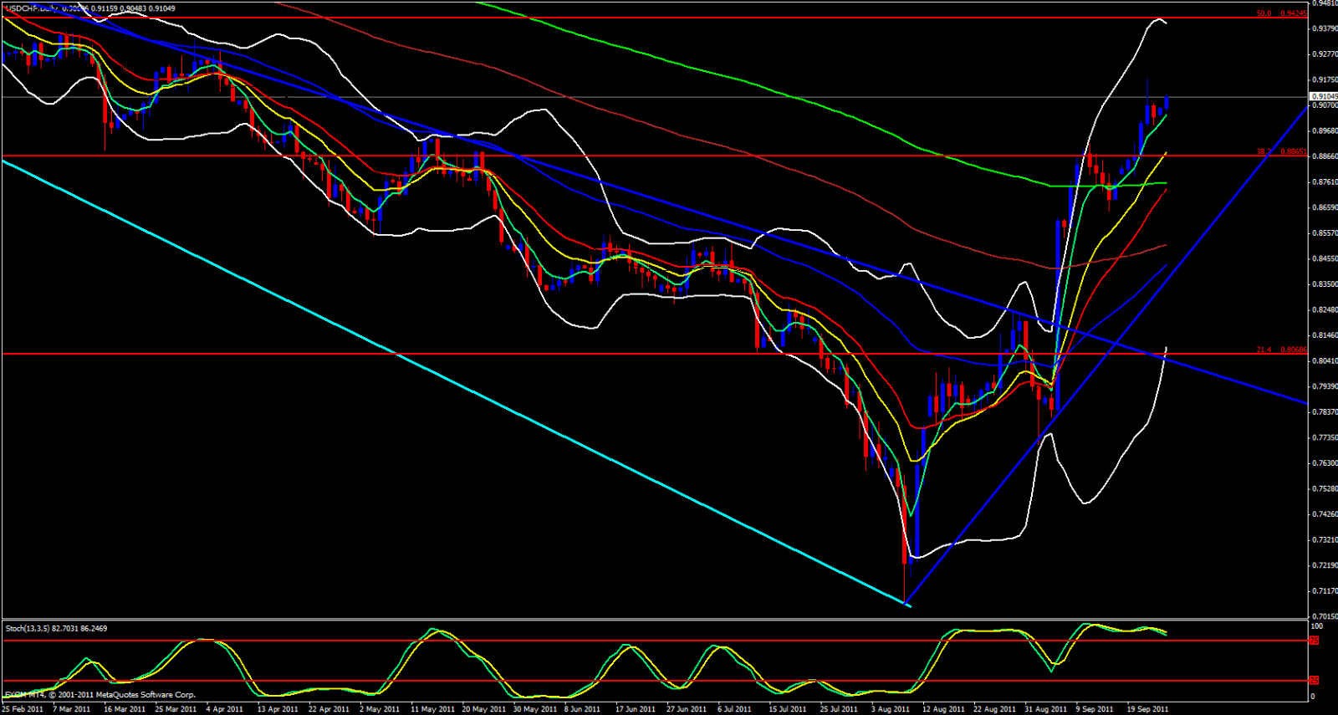Viewport: 1338px width, 715px height.
Task: Click the stochastic 100 scale label
Action: [1316, 626]
